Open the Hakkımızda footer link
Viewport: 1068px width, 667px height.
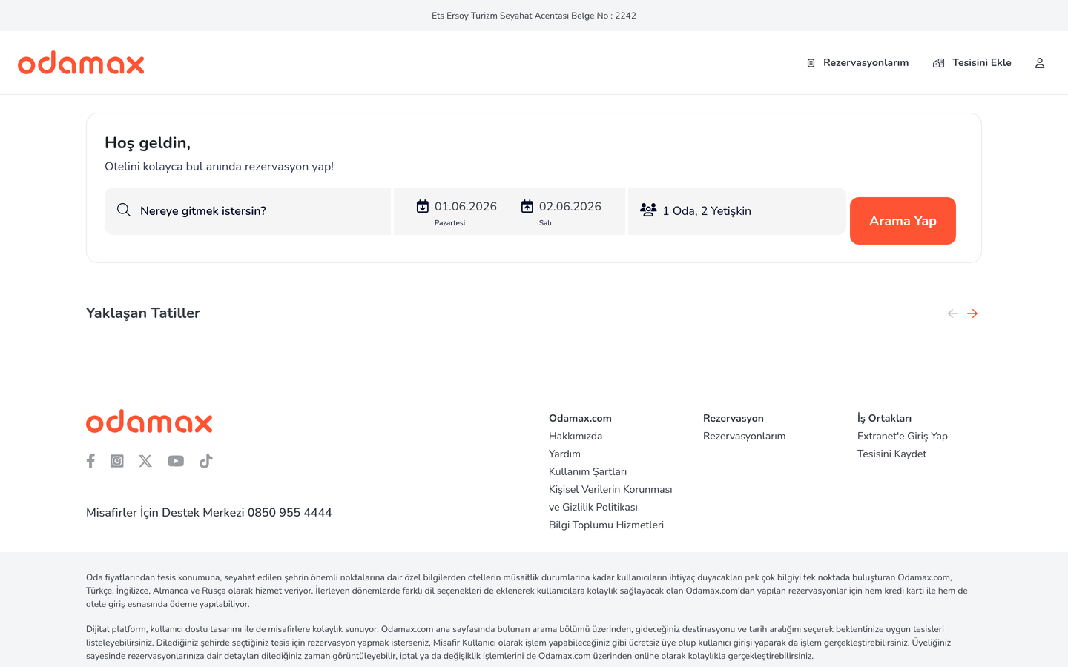576,437
